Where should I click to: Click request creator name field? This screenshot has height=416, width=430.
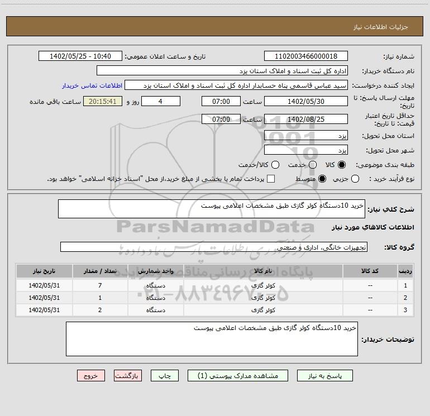pyautogui.click(x=236, y=85)
